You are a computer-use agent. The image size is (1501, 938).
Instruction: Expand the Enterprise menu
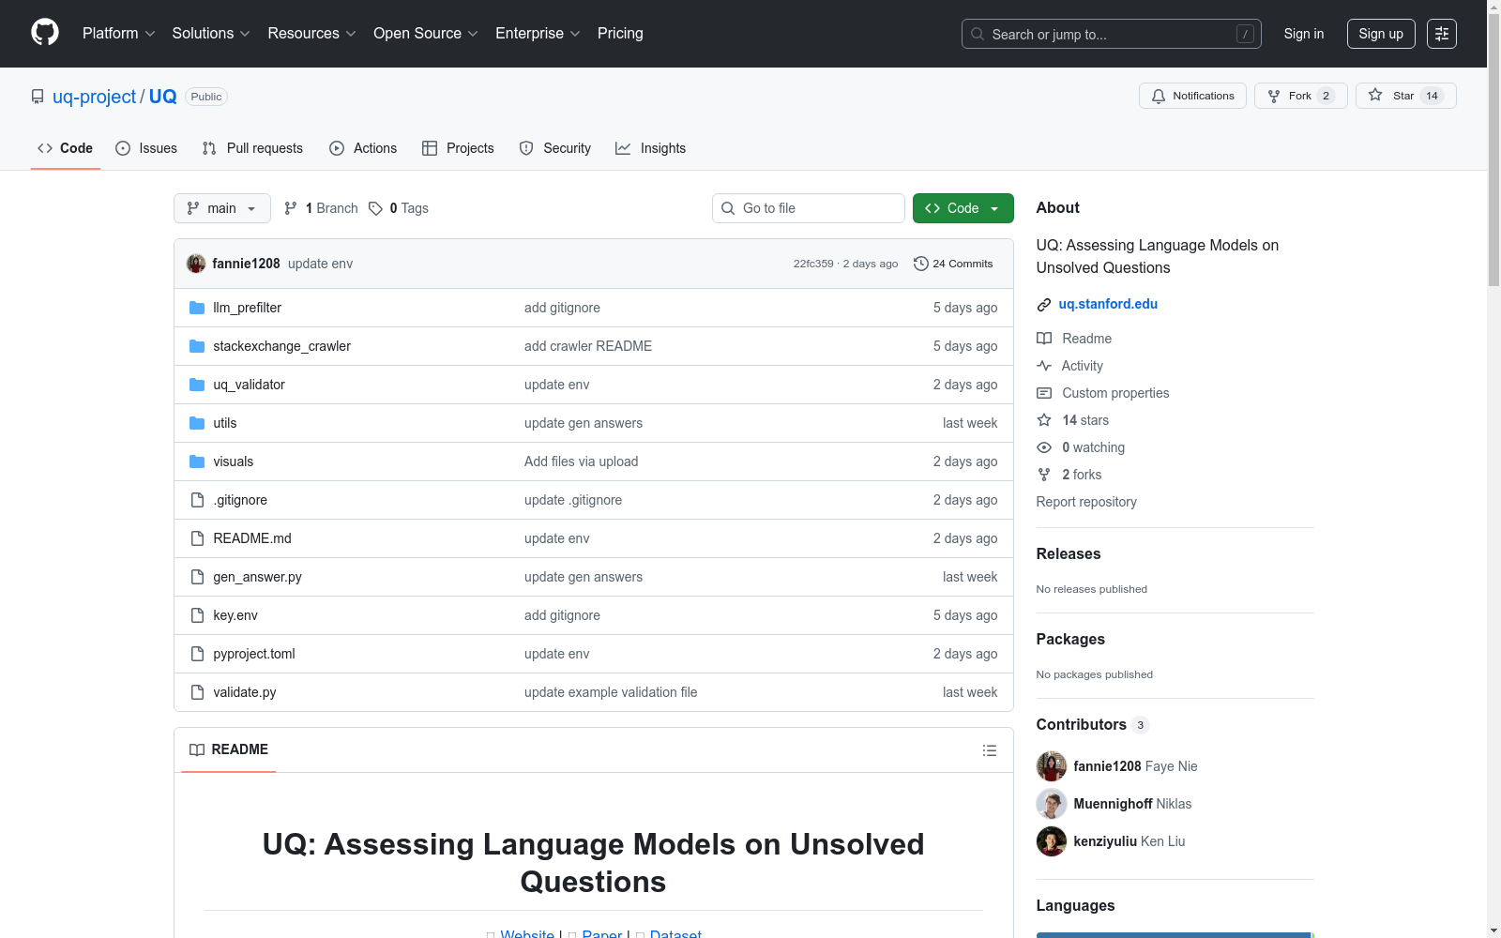click(538, 34)
